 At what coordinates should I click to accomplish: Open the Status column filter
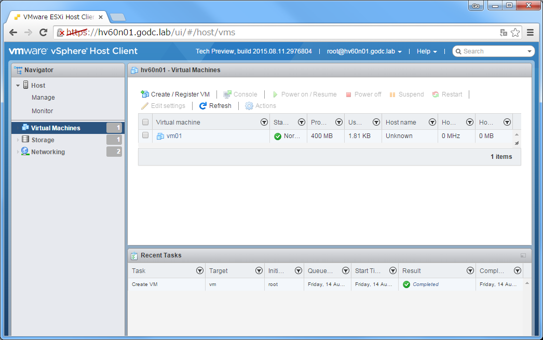click(x=302, y=122)
